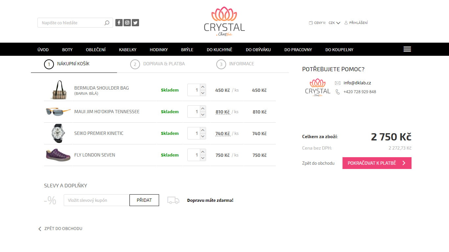Screen dimensions: 449x252
Task: Open the CZK currency dropdown
Action: tap(334, 23)
